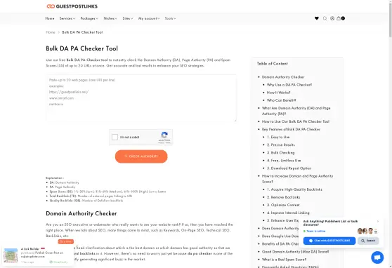Click the Search button in chat popup

[368, 241]
